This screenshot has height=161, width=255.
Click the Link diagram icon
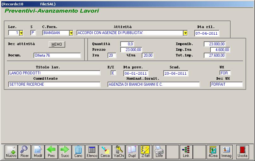click(186, 152)
